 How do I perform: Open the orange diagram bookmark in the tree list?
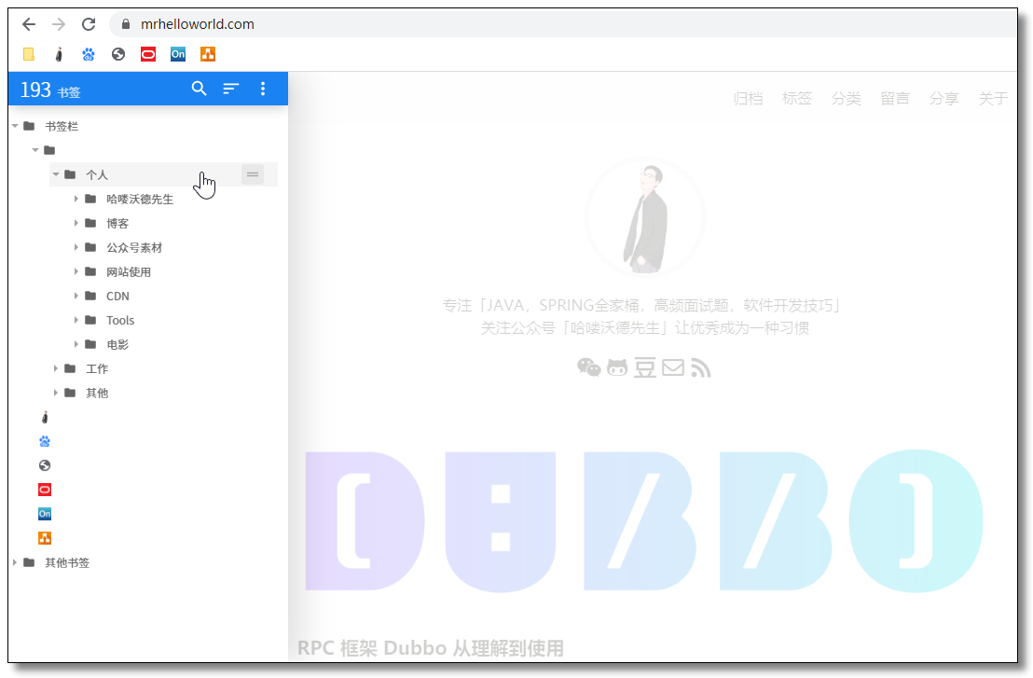(x=45, y=538)
